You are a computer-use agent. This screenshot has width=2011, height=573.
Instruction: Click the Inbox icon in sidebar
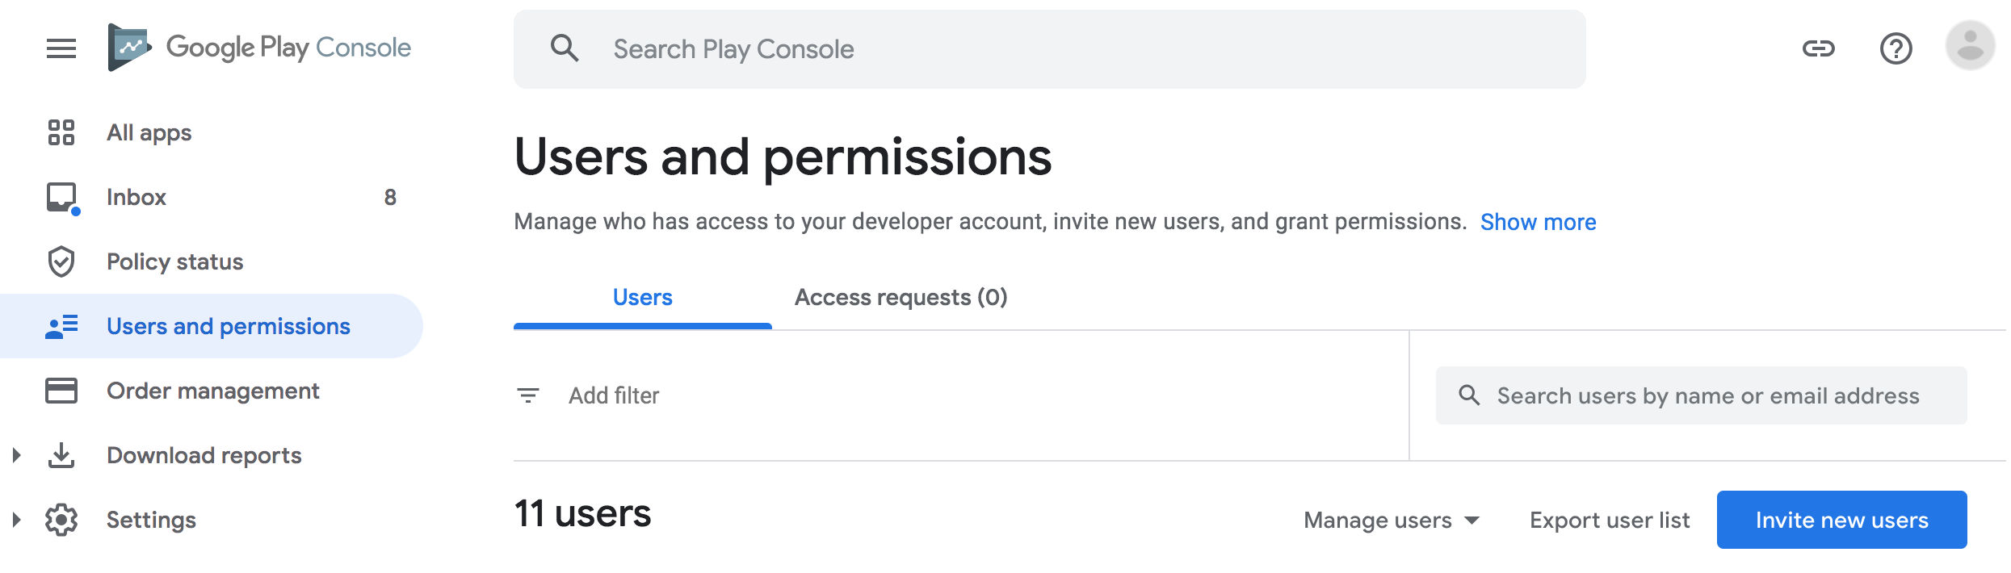[x=61, y=197]
